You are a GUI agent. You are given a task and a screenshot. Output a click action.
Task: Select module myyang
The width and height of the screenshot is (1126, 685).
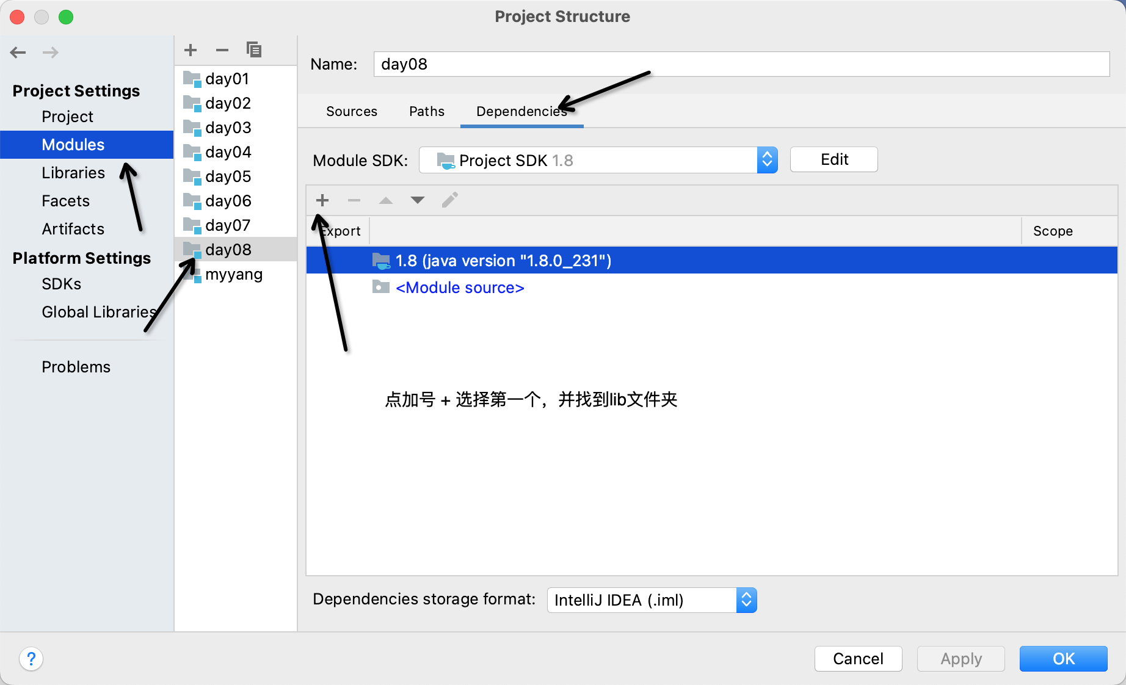tap(236, 274)
